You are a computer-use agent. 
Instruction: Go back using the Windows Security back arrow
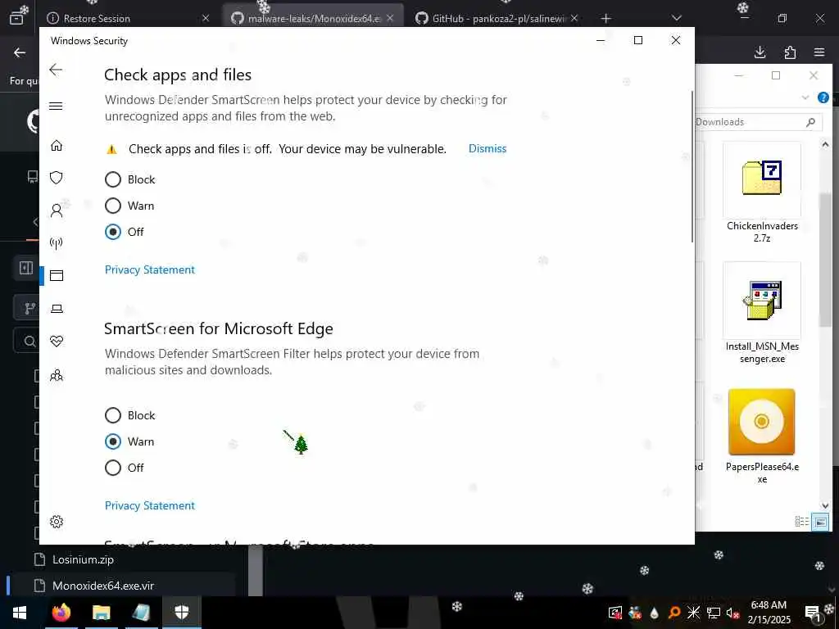tap(56, 70)
